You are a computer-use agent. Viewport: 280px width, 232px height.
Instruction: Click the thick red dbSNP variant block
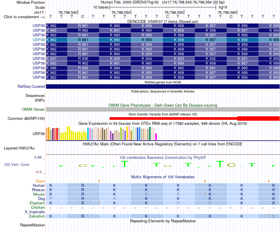pos(258,118)
